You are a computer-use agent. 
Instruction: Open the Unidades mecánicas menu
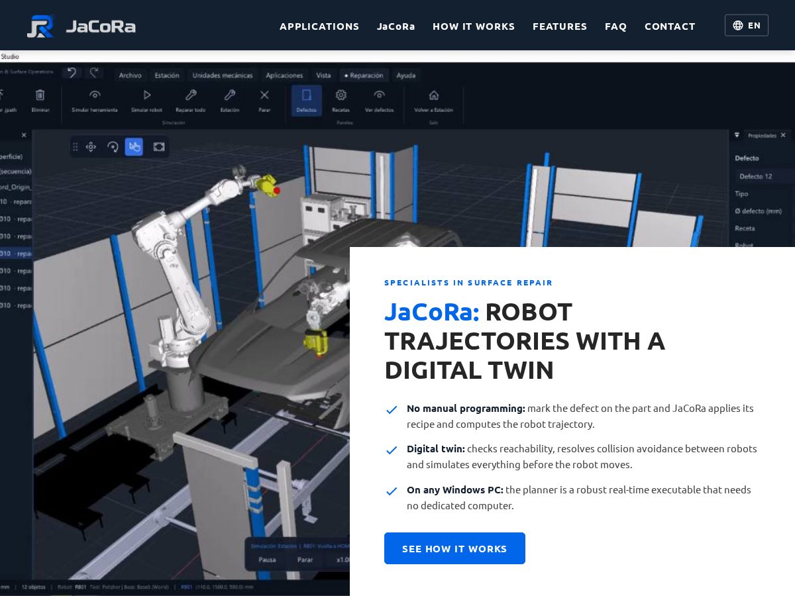coord(223,75)
